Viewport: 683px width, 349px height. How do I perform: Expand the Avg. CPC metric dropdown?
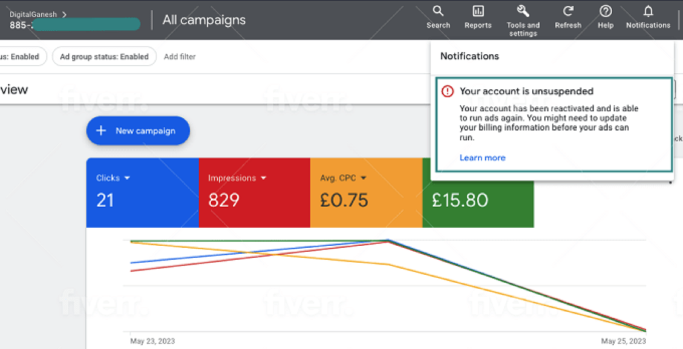click(x=363, y=178)
